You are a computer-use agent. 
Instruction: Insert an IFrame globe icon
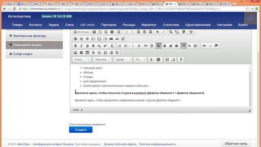(117, 53)
